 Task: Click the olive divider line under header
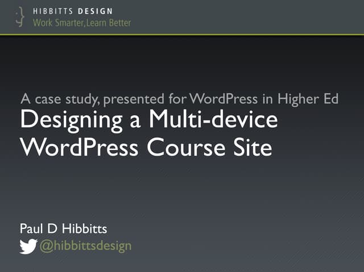(x=182, y=35)
